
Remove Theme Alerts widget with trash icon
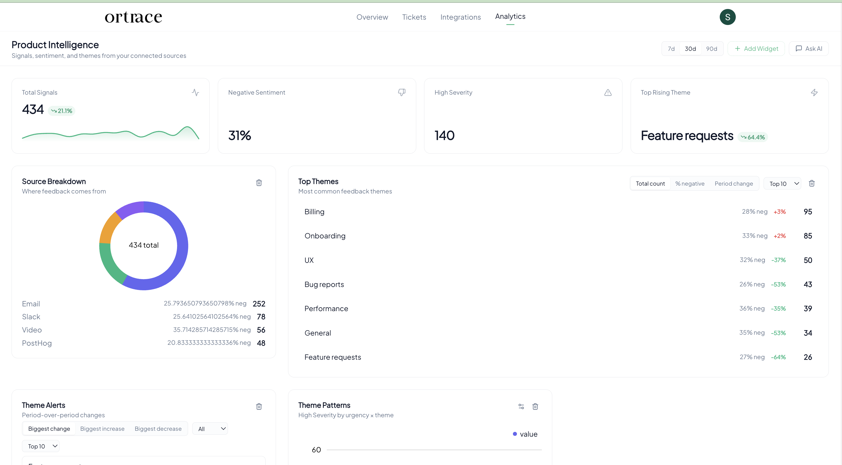click(259, 406)
